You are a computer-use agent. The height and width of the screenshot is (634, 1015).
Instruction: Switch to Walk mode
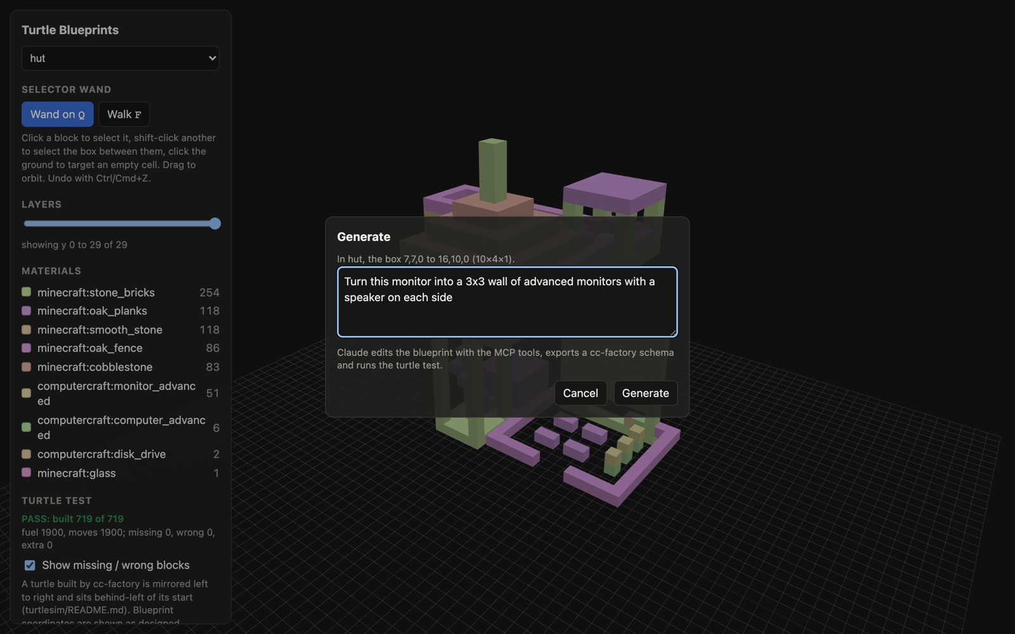124,114
